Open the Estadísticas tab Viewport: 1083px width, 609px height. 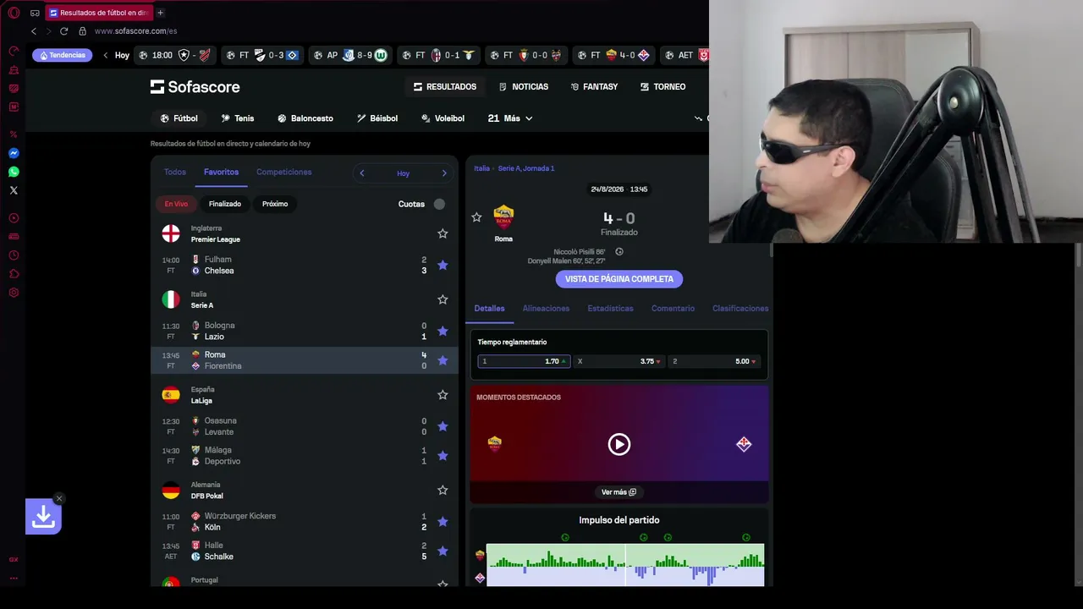pos(611,309)
